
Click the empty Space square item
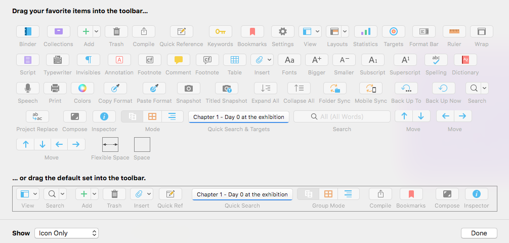[x=142, y=145]
